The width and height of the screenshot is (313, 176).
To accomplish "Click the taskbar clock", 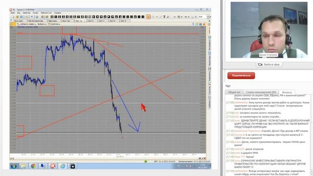I will coord(202,166).
